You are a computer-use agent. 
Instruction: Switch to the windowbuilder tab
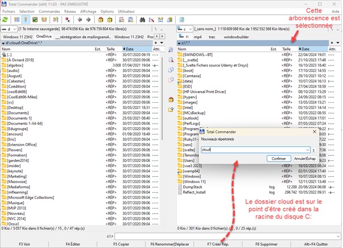click(x=240, y=36)
